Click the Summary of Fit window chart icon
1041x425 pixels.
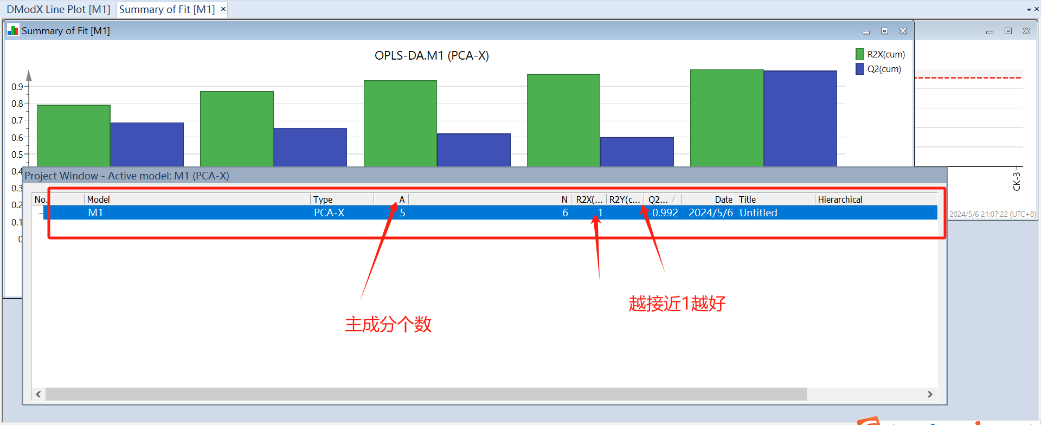pos(12,30)
